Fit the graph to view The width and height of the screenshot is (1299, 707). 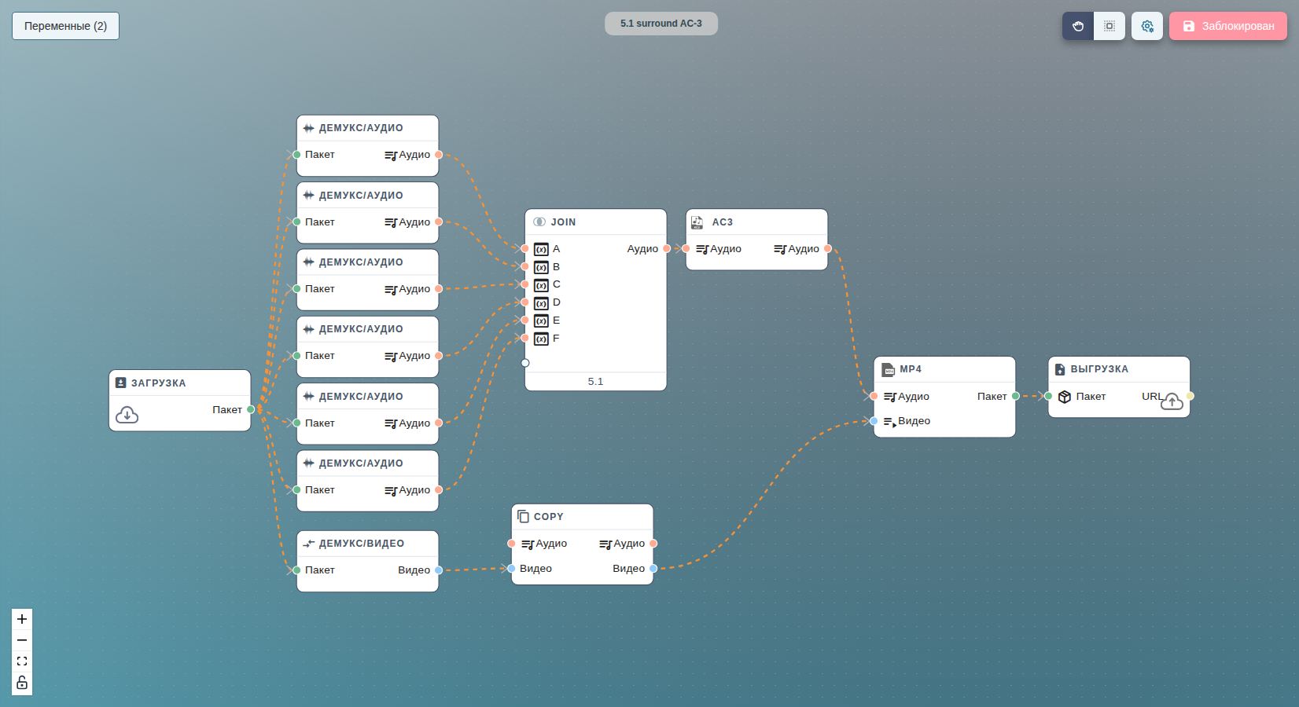click(22, 661)
